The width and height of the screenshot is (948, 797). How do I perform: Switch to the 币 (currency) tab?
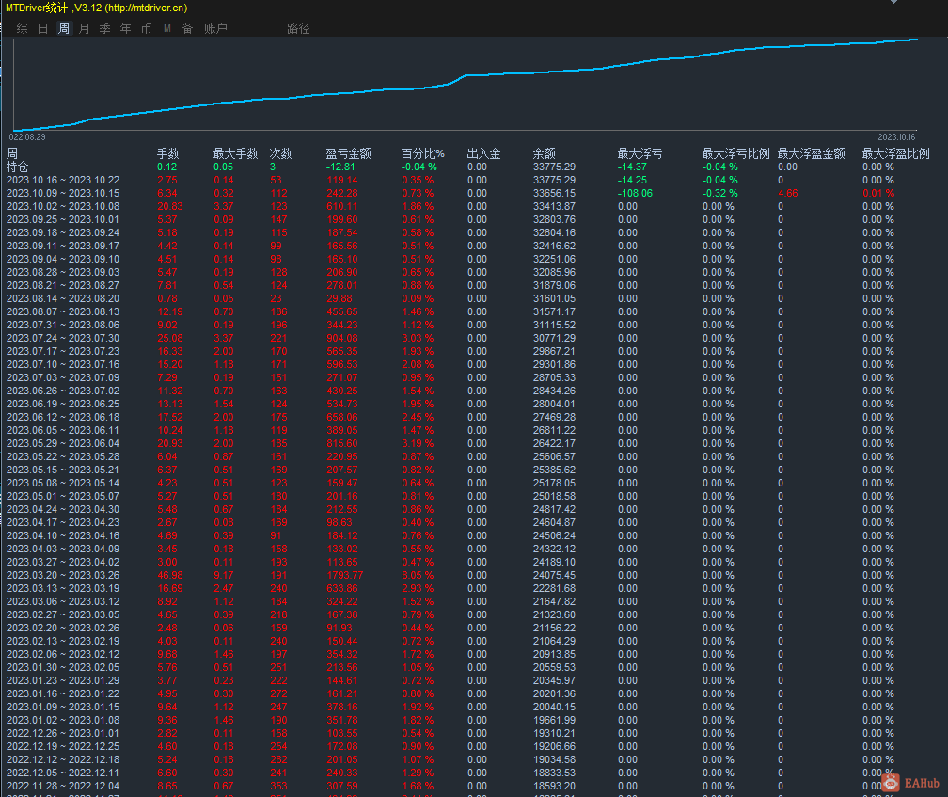pos(147,28)
